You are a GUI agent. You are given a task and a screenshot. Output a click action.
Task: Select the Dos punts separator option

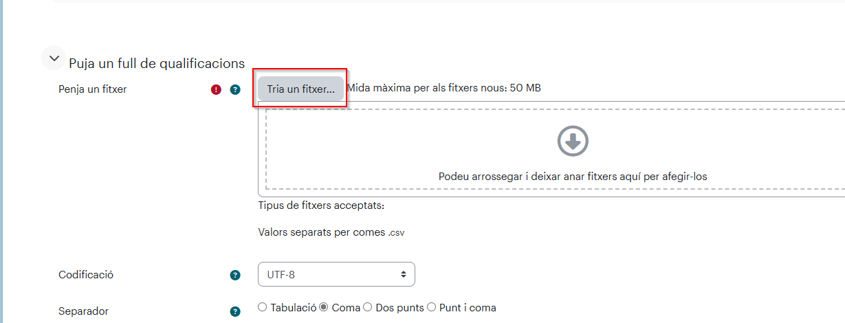(x=367, y=307)
